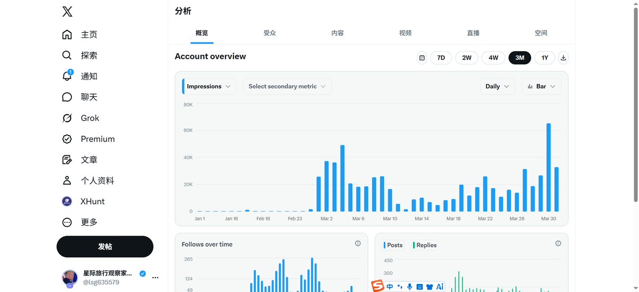Show info for Follows over time

click(x=358, y=244)
